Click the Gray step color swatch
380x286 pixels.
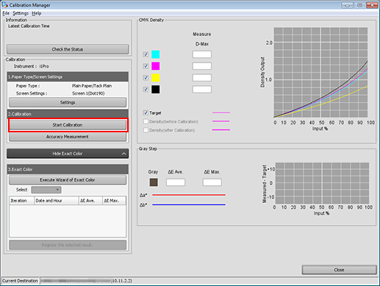(154, 182)
